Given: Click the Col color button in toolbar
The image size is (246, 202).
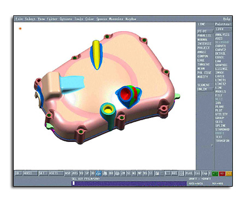Looking at the screenshot, I should [x=197, y=173].
